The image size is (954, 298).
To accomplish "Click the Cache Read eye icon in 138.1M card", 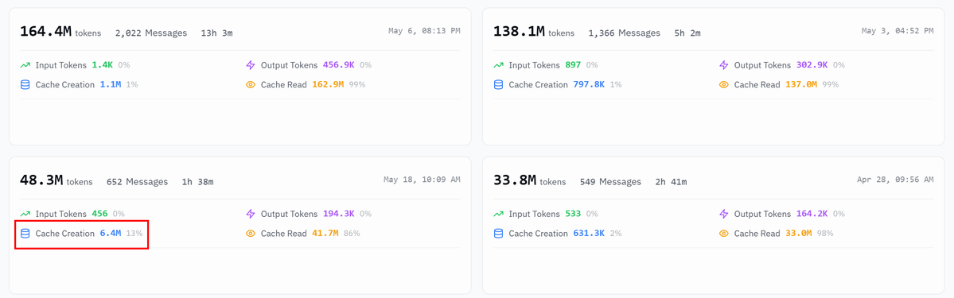I will 724,84.
